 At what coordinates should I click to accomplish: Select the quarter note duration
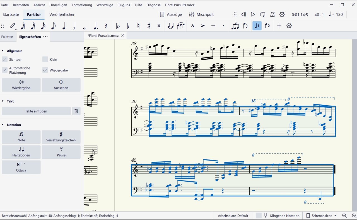coord(64,26)
